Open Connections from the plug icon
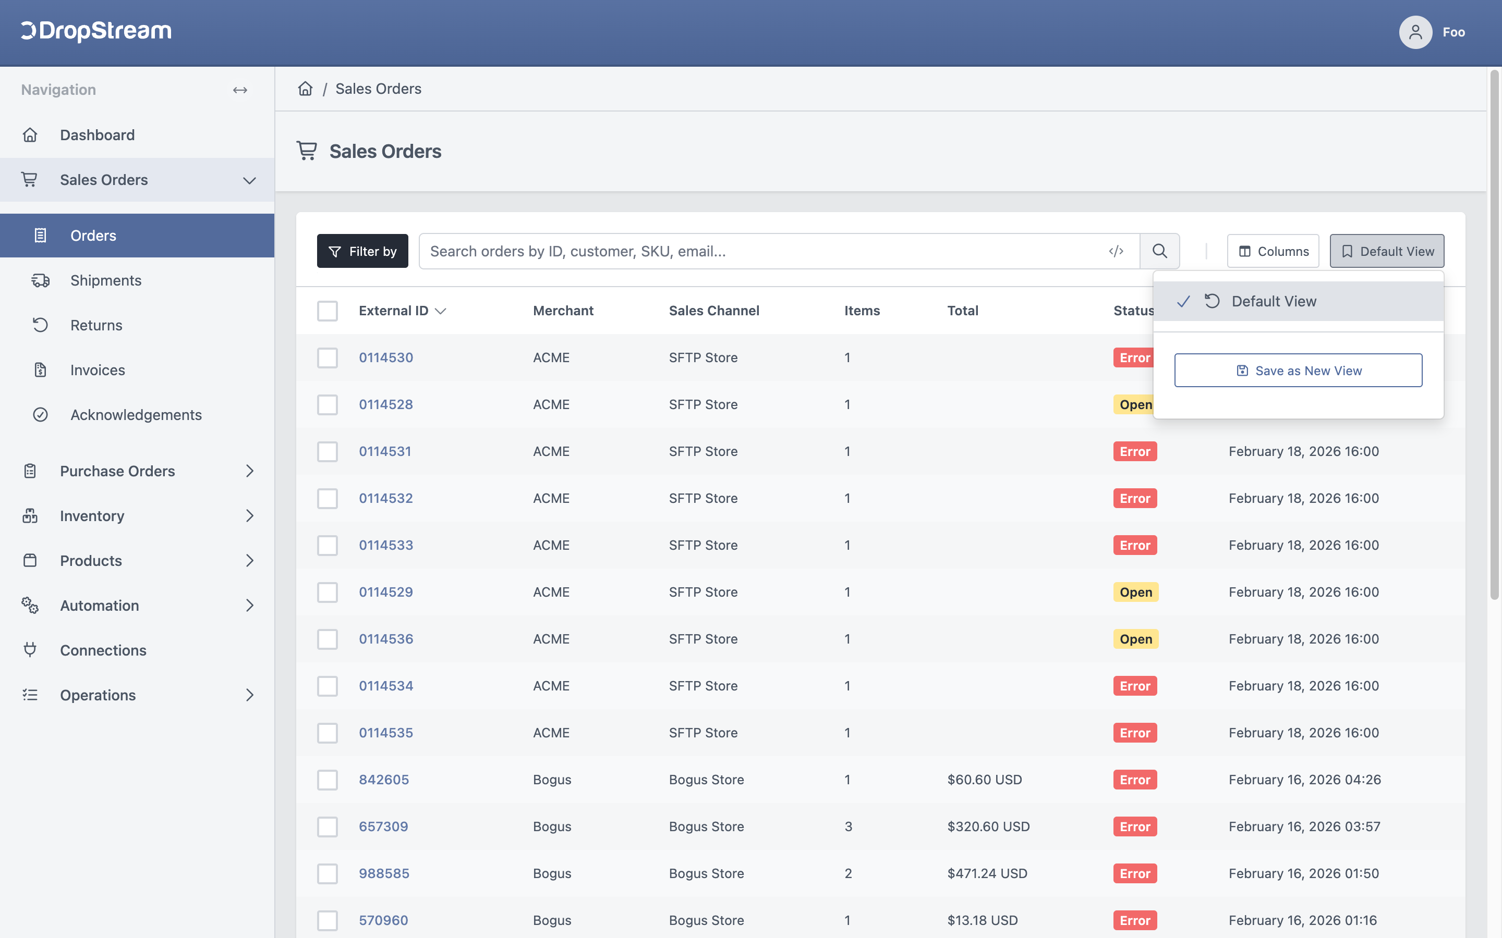The height and width of the screenshot is (938, 1502). (x=30, y=650)
